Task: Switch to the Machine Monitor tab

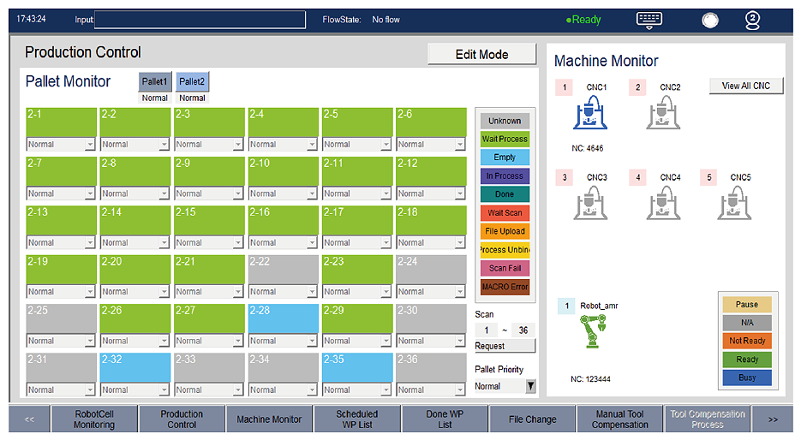Action: 269,419
